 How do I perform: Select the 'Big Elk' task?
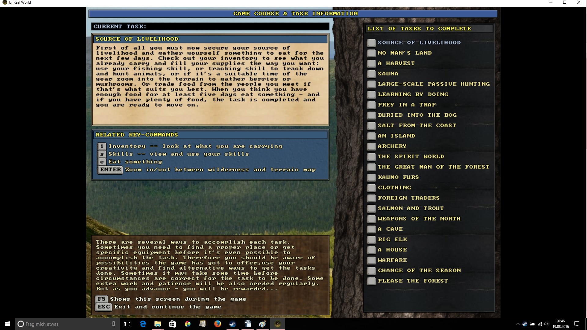[393, 240]
